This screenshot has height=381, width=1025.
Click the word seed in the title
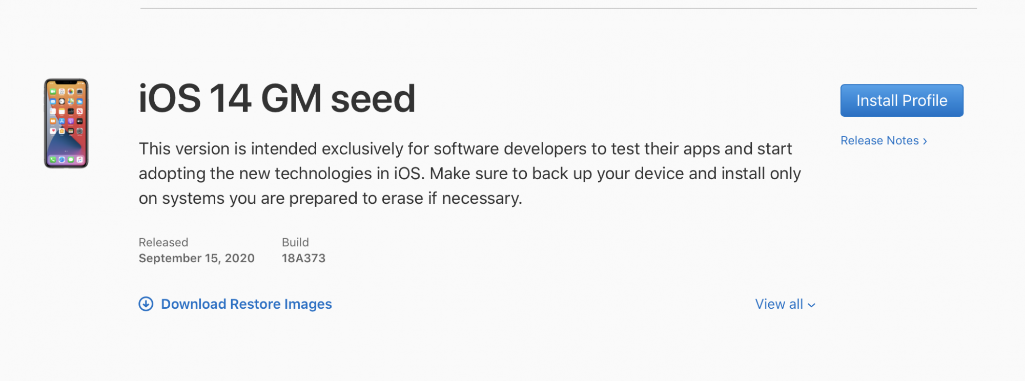click(373, 99)
